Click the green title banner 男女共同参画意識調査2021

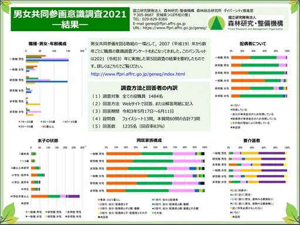pos(70,19)
